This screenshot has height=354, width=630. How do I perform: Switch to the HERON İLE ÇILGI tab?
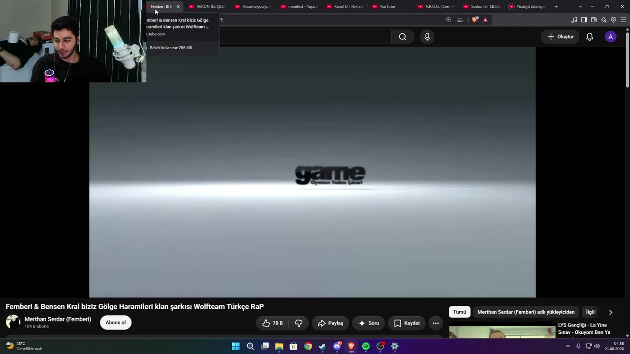click(207, 6)
